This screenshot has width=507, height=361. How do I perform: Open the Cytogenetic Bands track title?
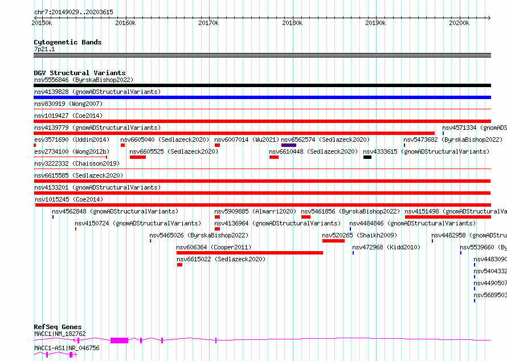tap(68, 42)
